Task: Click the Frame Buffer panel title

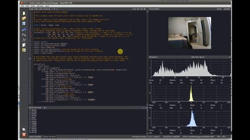Action: pos(154,9)
